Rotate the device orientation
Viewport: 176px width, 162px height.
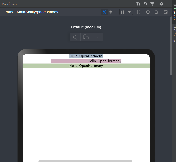click(86, 37)
